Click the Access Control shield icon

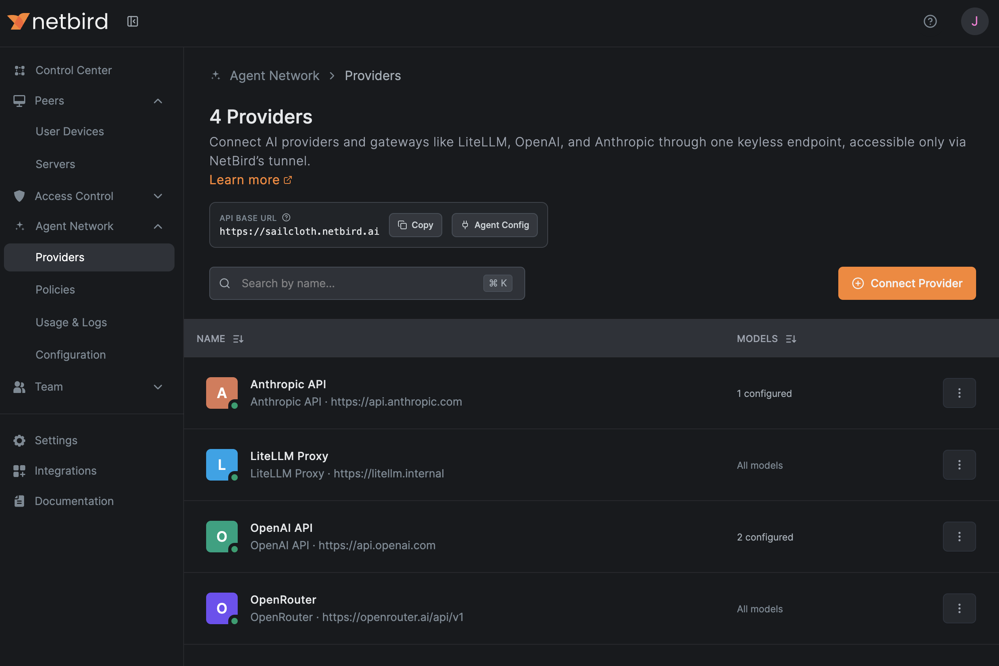[x=19, y=196]
